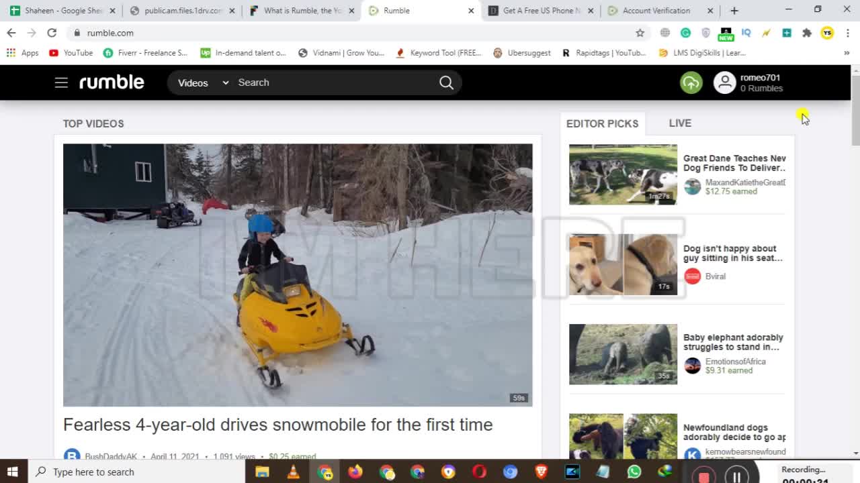Click the teal plus extension icon

(x=787, y=33)
